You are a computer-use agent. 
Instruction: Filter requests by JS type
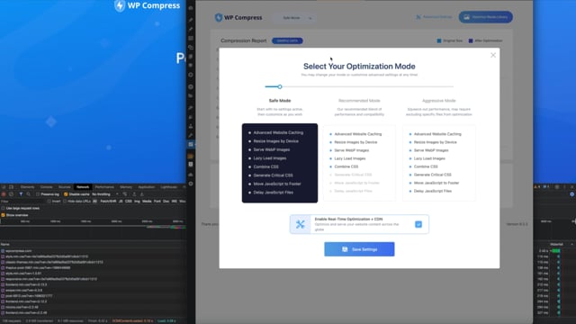(x=121, y=202)
